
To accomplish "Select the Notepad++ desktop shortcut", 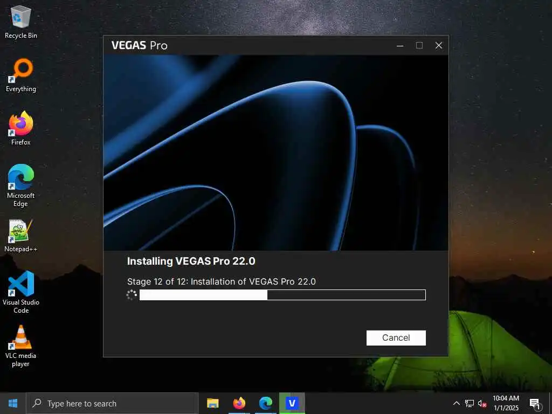I will coord(21,236).
